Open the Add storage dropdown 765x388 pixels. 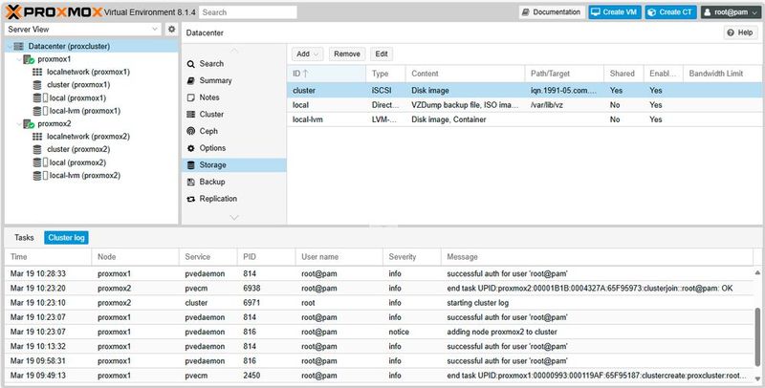point(308,54)
